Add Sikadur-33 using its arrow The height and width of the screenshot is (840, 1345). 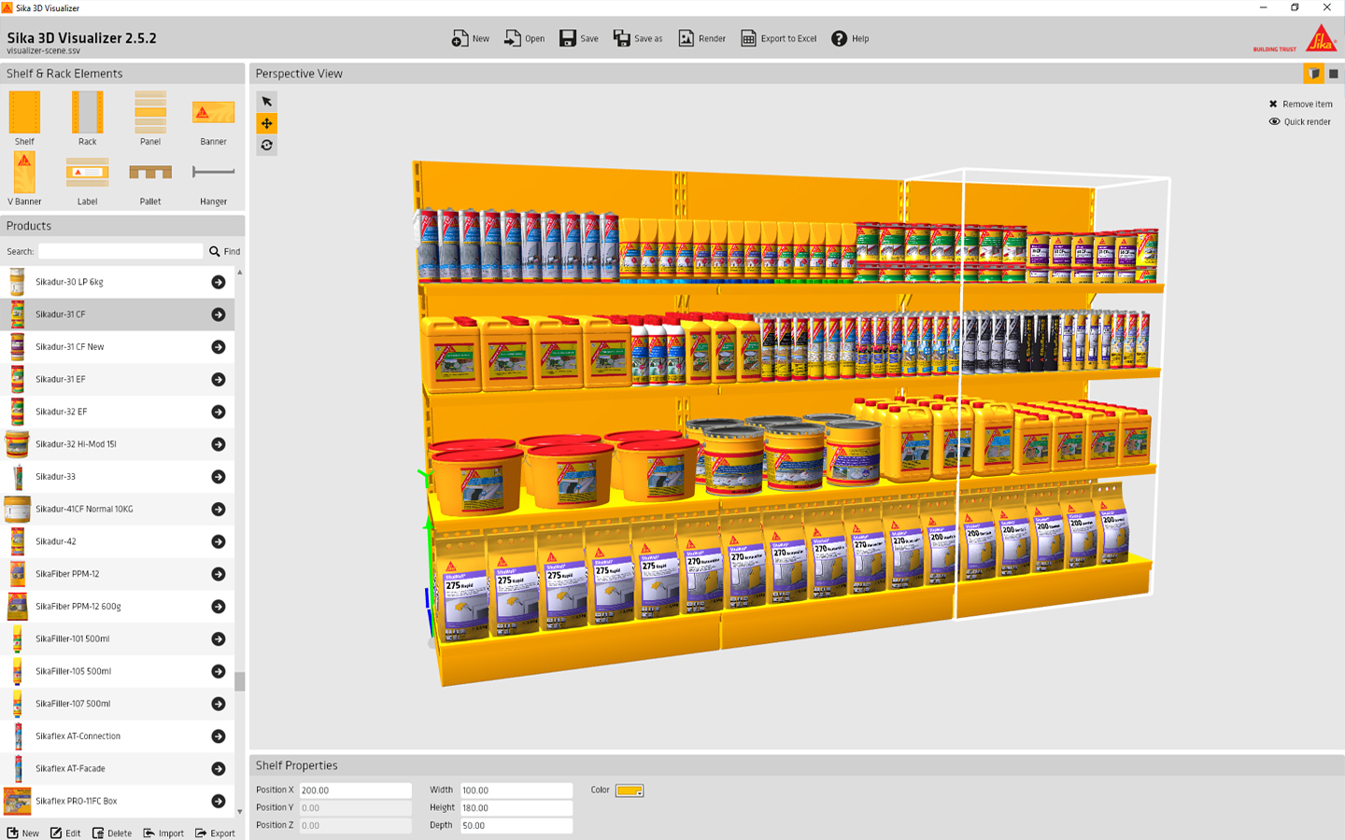pos(219,477)
